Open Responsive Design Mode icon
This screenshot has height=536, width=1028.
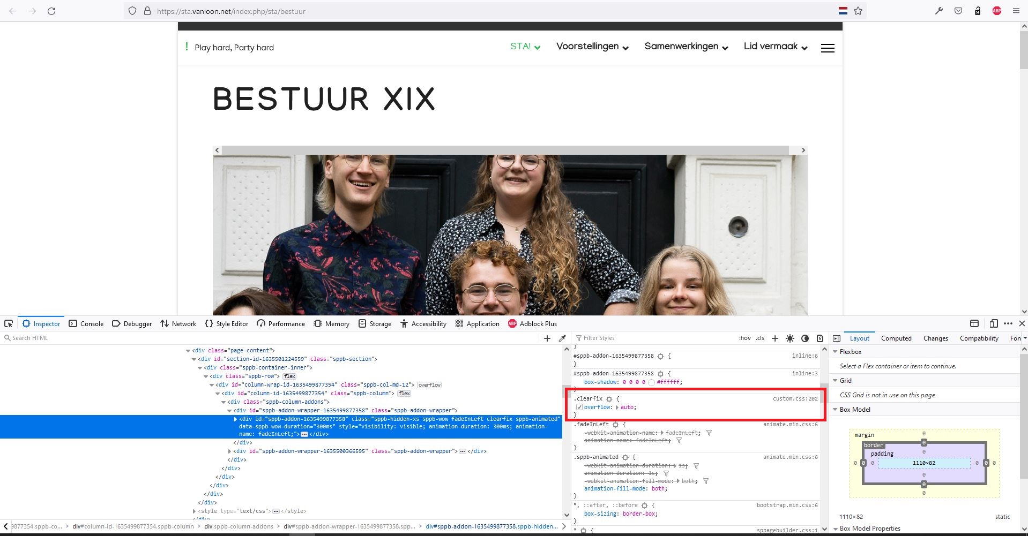(x=993, y=323)
